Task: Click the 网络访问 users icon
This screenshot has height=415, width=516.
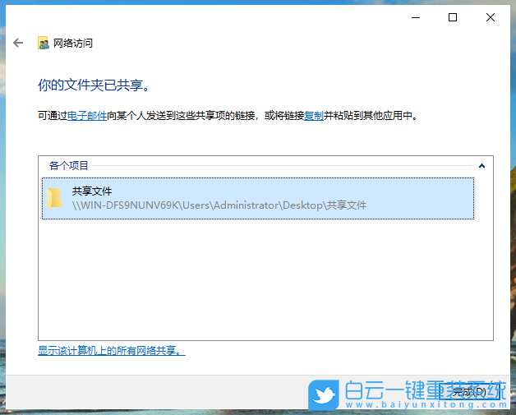Action: coord(43,43)
